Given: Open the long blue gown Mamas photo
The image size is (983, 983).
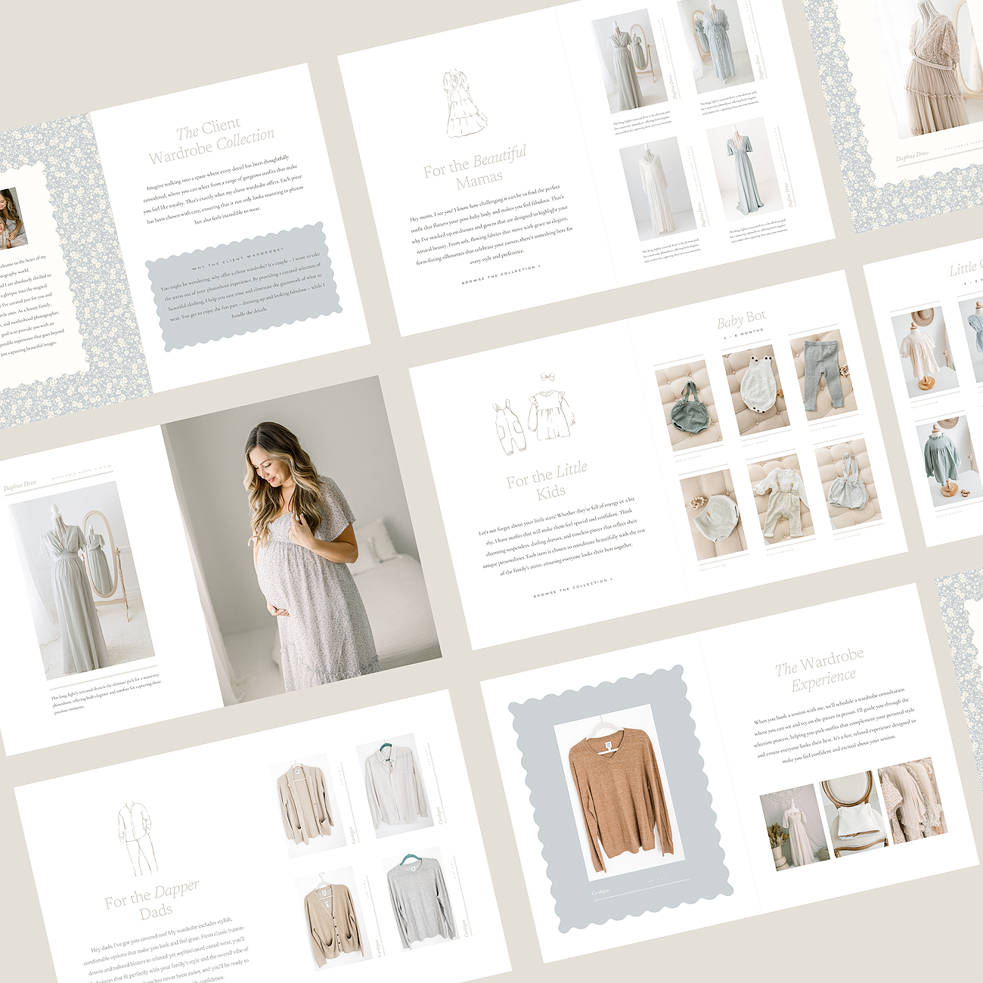Looking at the screenshot, I should (745, 169).
